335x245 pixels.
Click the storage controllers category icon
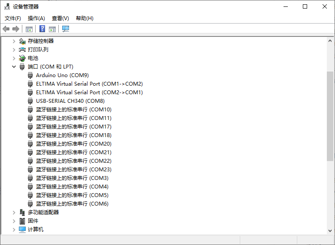22,41
